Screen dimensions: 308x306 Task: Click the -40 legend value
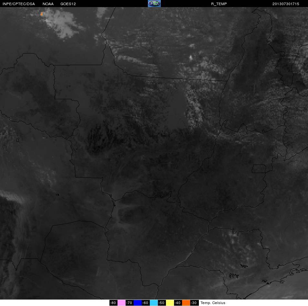[178, 303]
